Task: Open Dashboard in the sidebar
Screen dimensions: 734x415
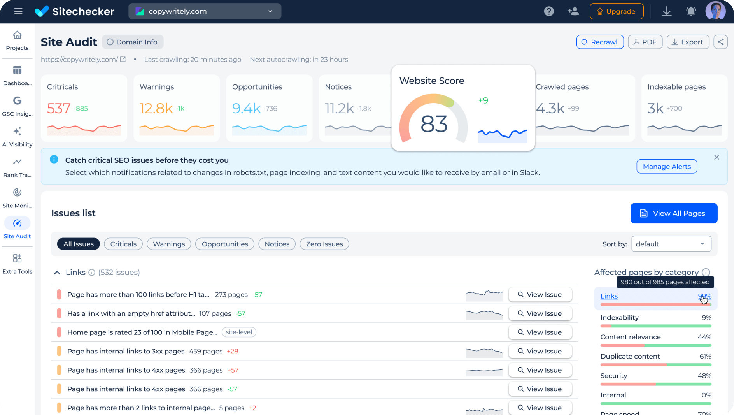Action: 17,76
